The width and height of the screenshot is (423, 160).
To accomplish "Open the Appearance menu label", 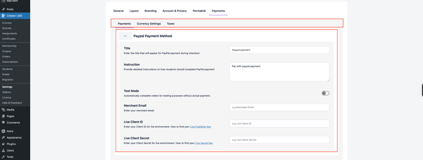I will pyautogui.click(x=14, y=138).
